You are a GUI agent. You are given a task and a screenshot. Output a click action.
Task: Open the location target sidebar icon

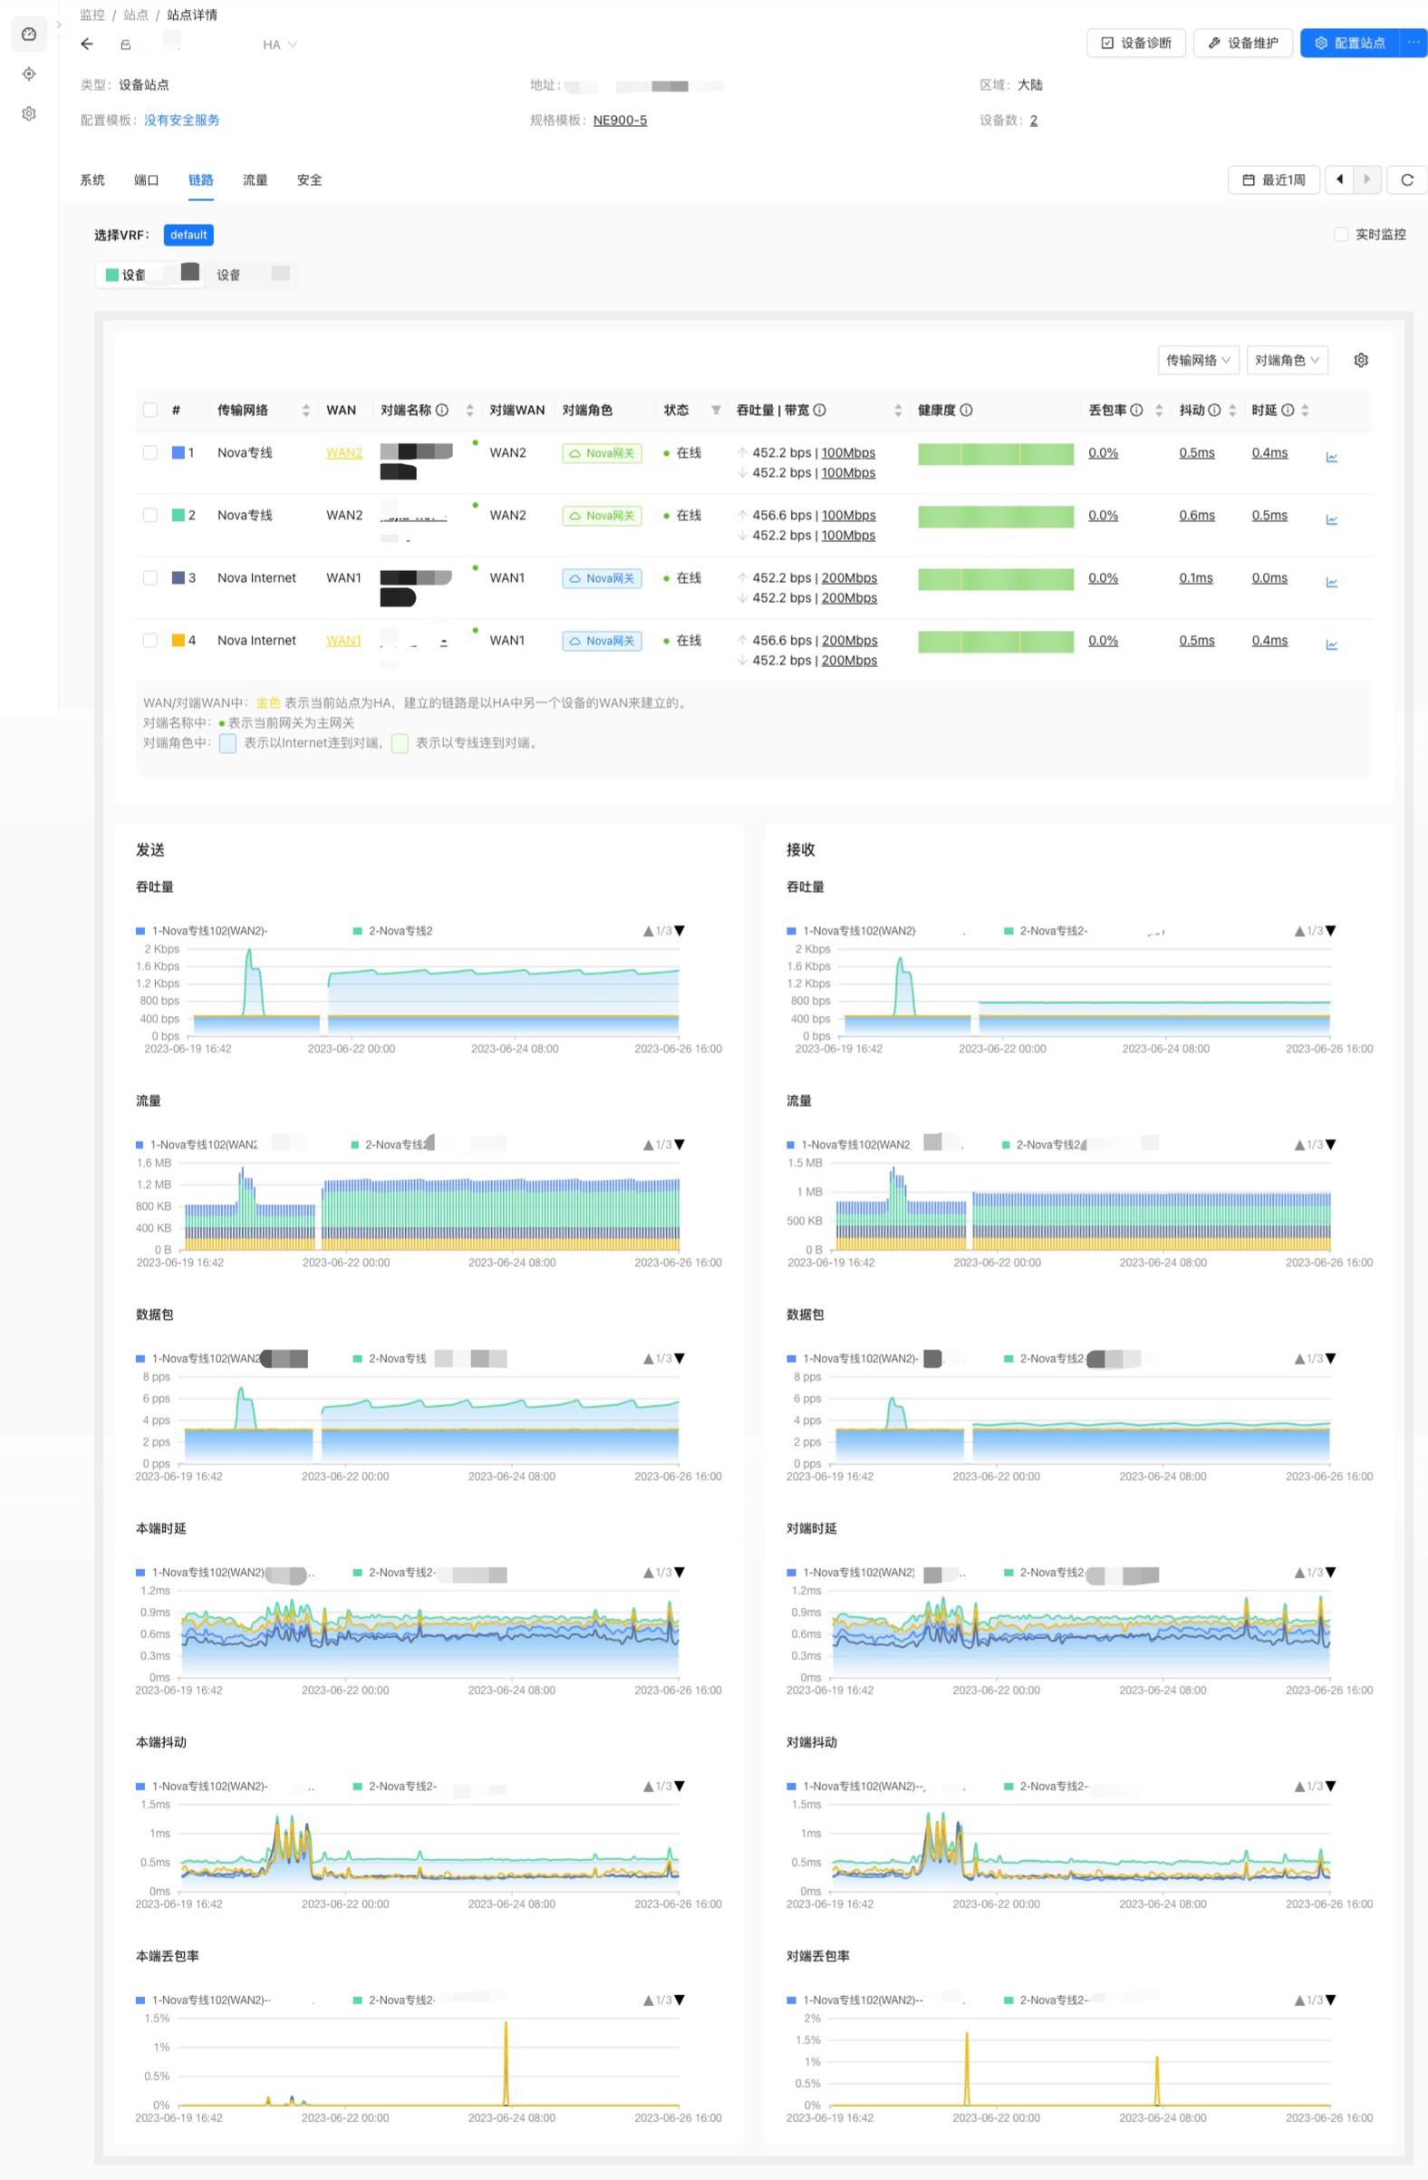click(28, 74)
